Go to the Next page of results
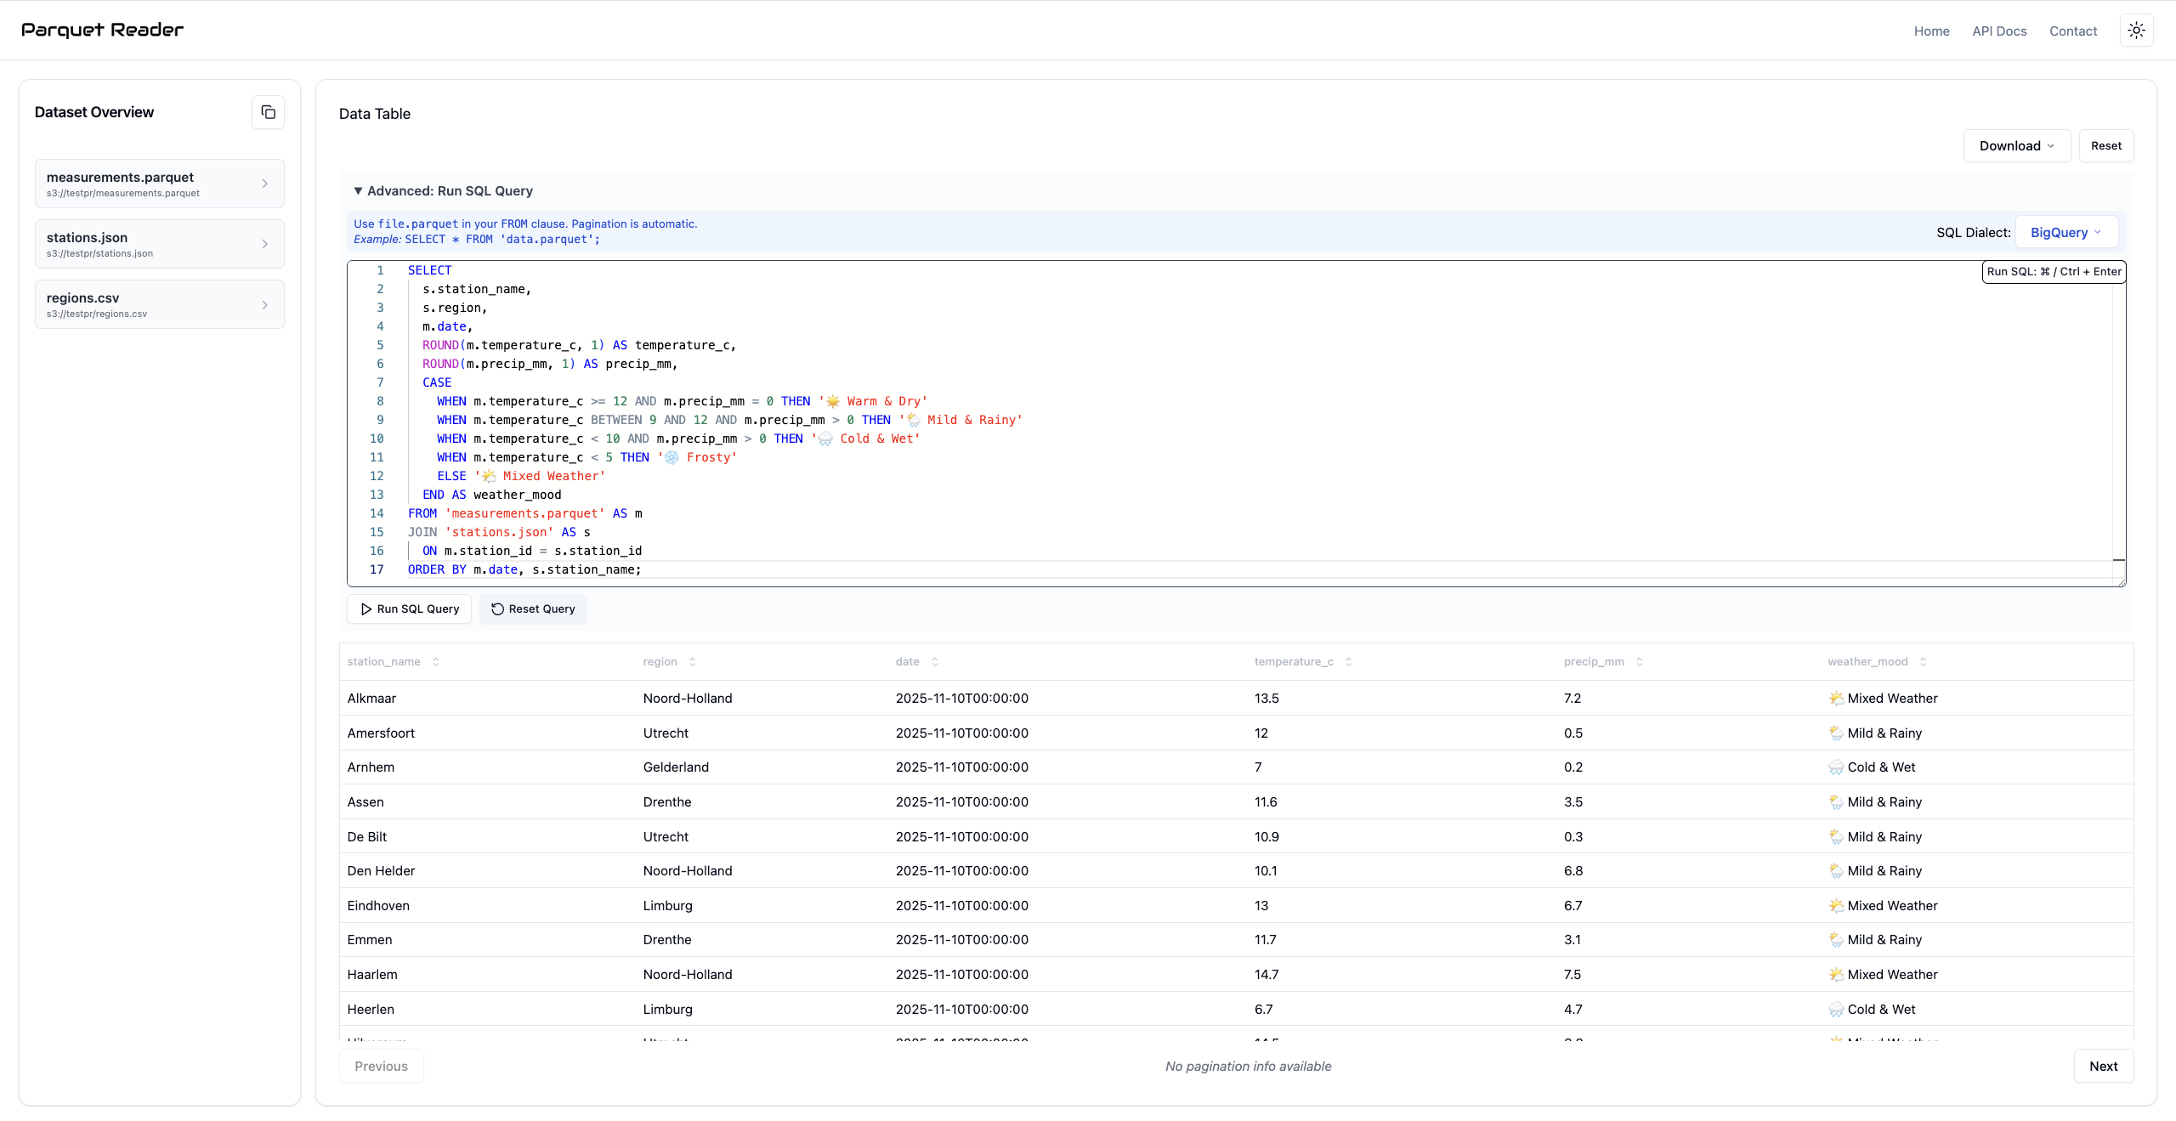 2103,1065
